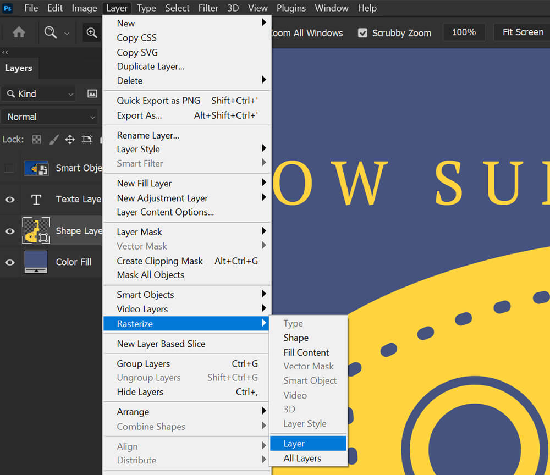Click the 100% zoom button
The image size is (550, 475).
point(464,32)
